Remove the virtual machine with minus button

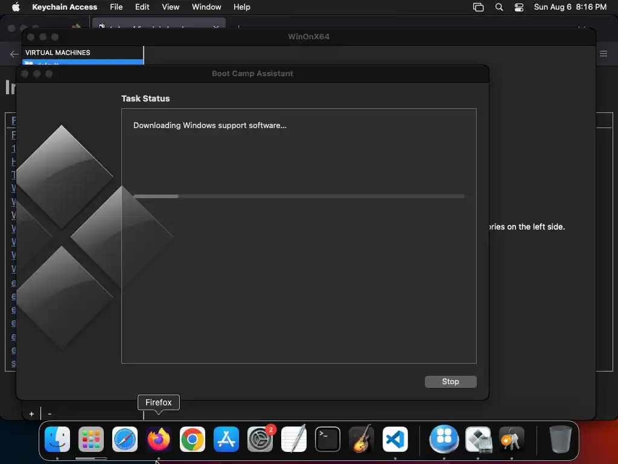pos(49,414)
